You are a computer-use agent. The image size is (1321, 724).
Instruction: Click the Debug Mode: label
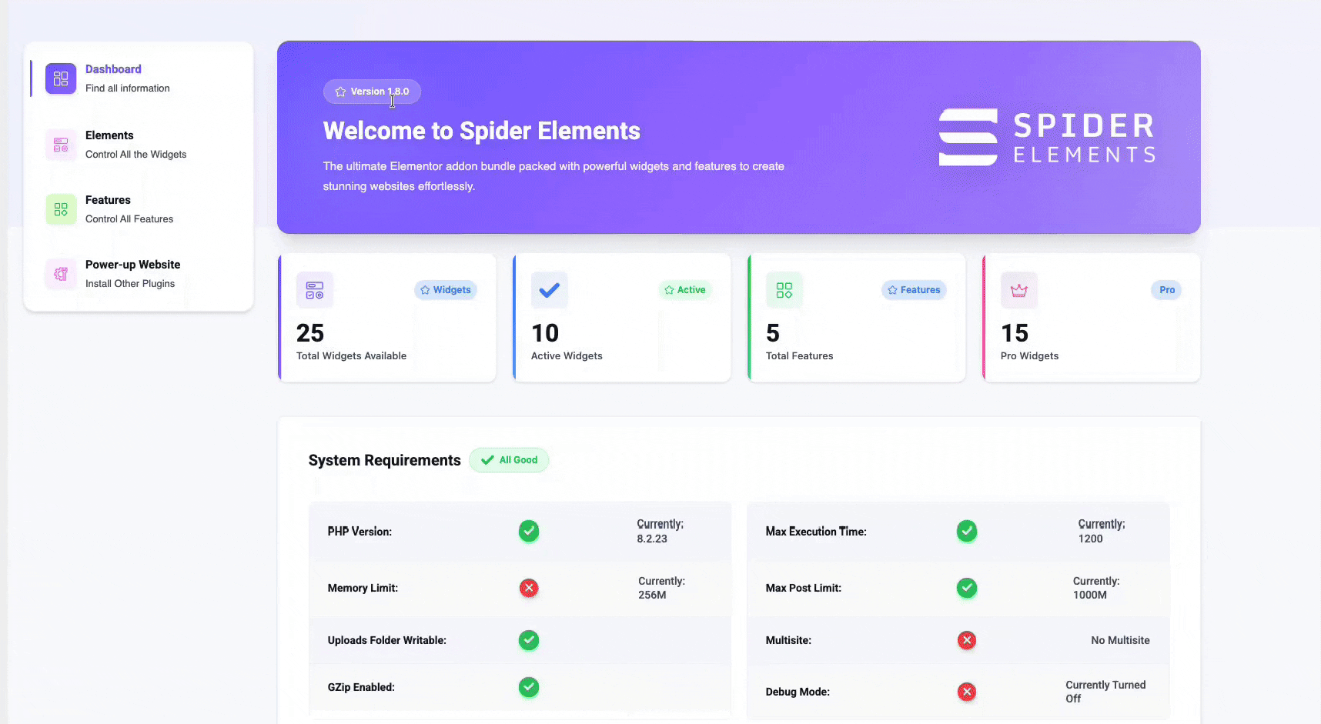798,692
